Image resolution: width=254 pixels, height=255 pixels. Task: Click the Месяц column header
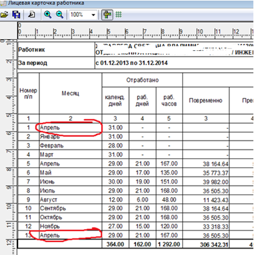pos(70,93)
